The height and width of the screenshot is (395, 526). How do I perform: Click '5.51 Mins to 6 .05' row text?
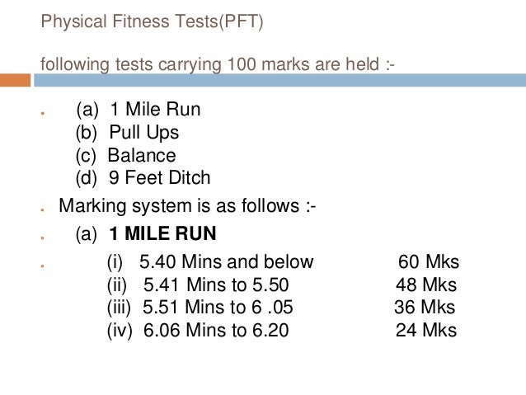point(218,307)
